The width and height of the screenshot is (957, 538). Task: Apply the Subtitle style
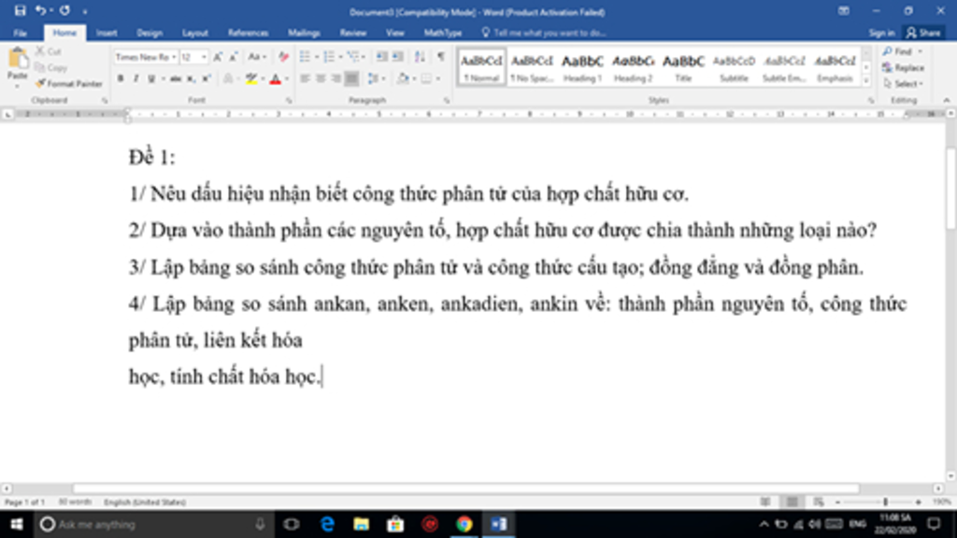click(x=734, y=67)
